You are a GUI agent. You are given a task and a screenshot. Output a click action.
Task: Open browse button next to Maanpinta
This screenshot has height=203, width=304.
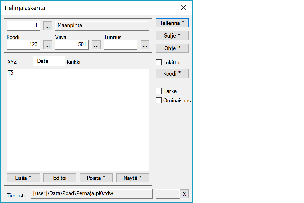click(x=48, y=26)
